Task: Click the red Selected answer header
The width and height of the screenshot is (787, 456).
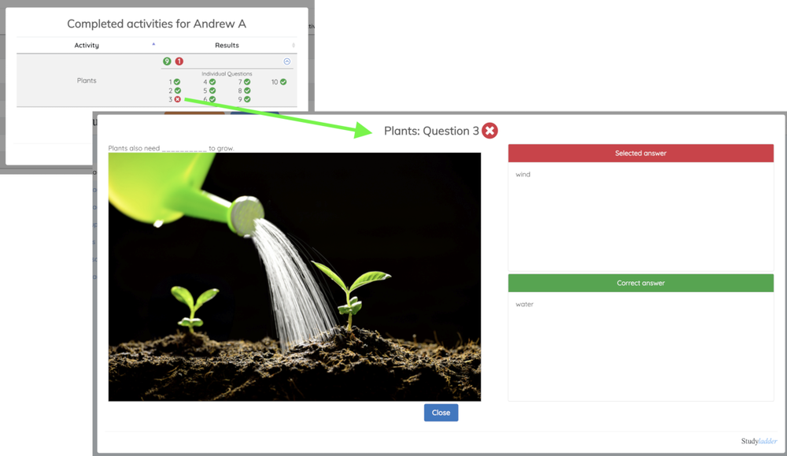Action: coord(641,153)
